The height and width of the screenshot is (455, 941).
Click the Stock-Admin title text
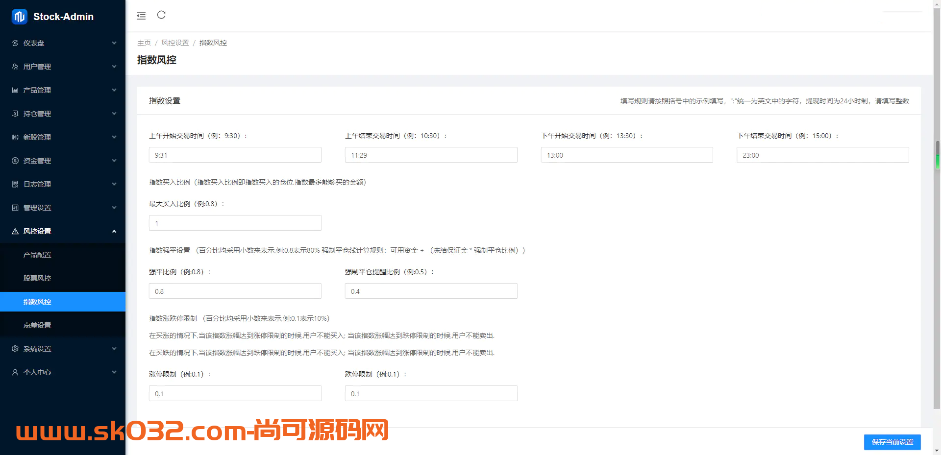63,17
